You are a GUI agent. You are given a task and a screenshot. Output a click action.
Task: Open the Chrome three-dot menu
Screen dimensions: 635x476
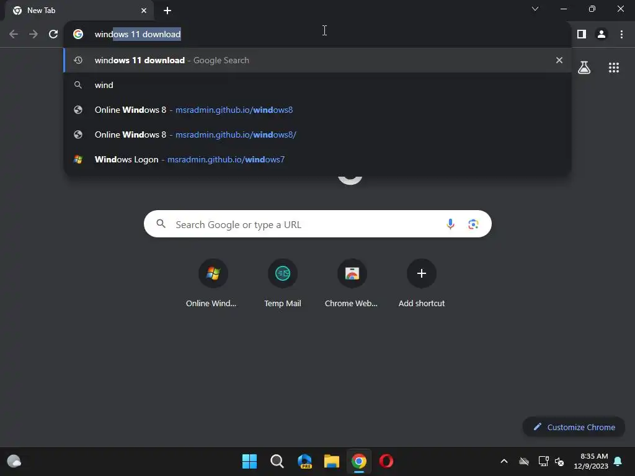click(x=621, y=34)
